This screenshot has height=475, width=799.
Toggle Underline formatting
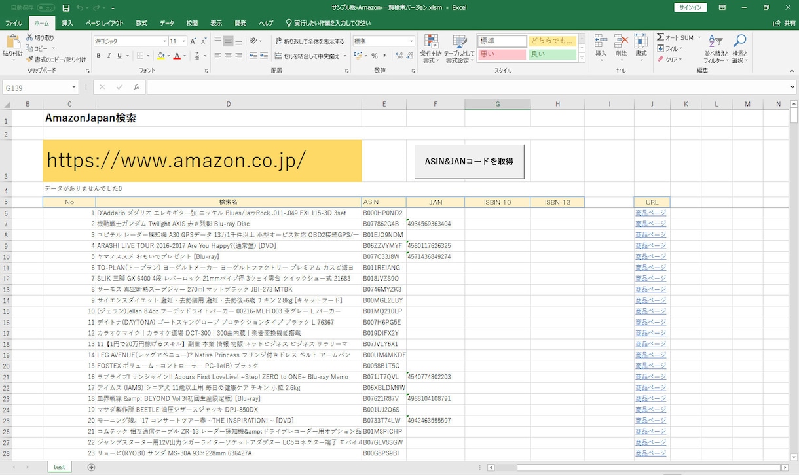pyautogui.click(x=119, y=56)
